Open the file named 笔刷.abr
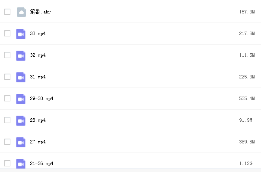 click(40, 12)
